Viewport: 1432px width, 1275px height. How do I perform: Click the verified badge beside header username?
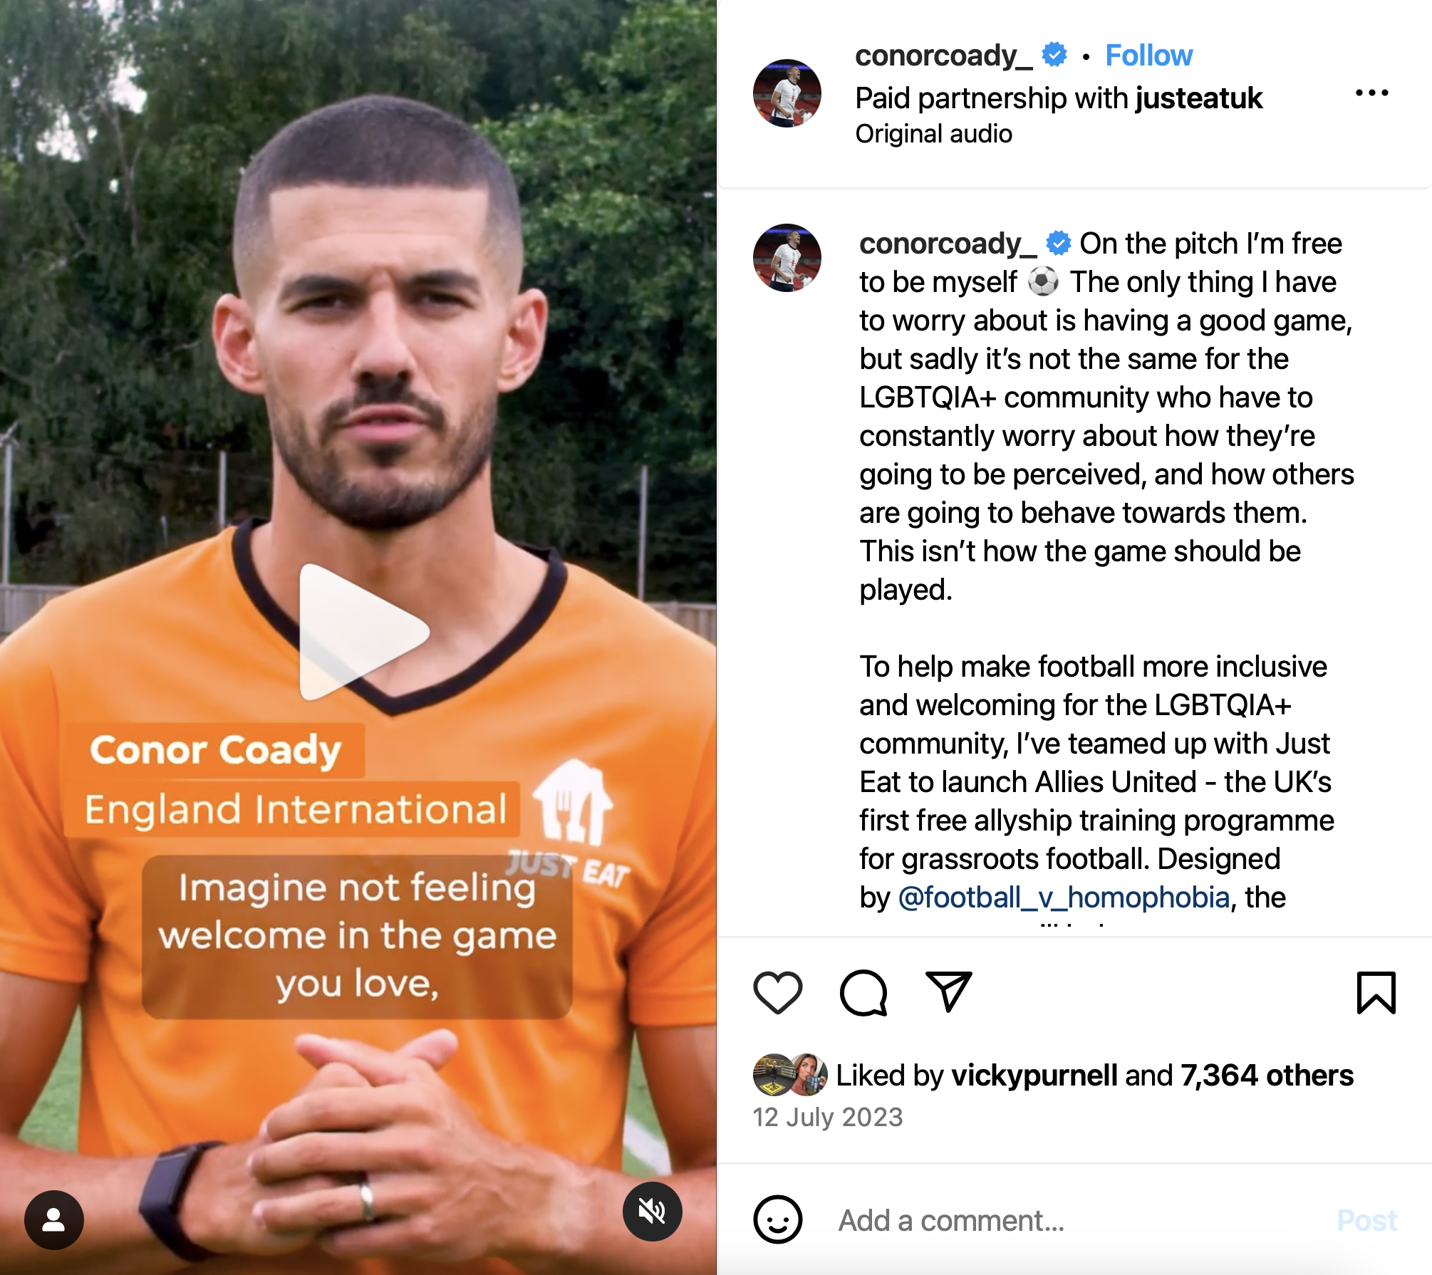click(1054, 55)
